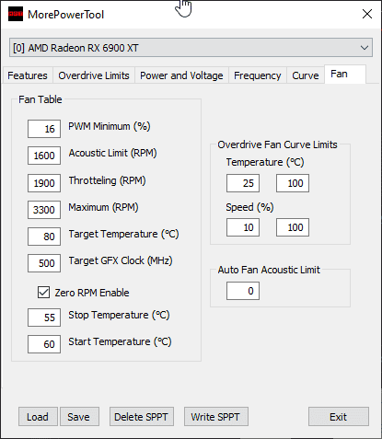This screenshot has height=439, width=382.
Task: Switch to the Features tab
Action: [x=28, y=75]
